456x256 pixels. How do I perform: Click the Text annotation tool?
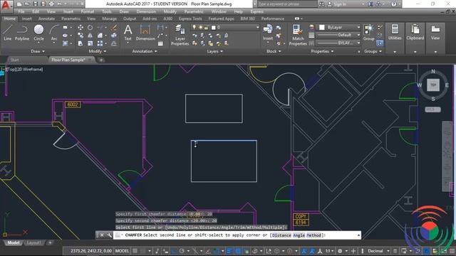(x=128, y=33)
